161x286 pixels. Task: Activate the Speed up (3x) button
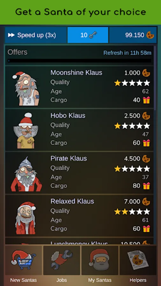pos(36,35)
